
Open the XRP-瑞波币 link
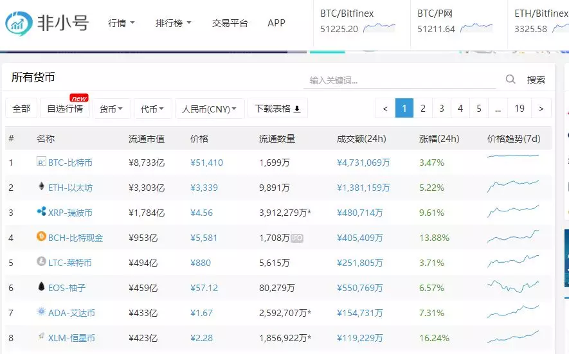coord(70,213)
